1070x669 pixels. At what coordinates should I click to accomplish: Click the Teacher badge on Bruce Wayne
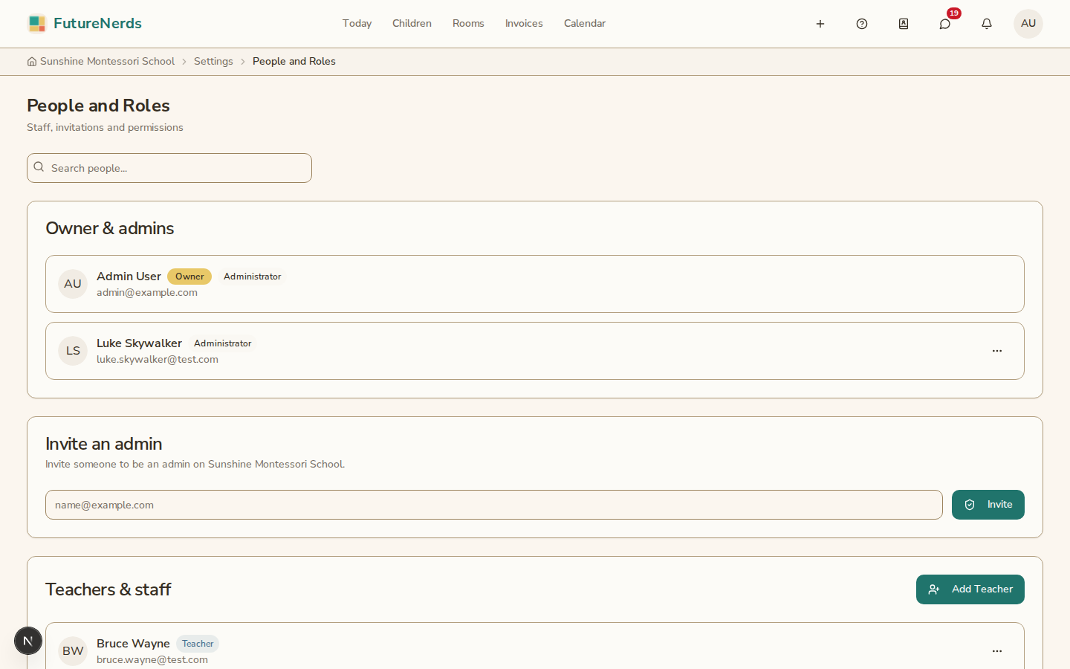pos(198,644)
